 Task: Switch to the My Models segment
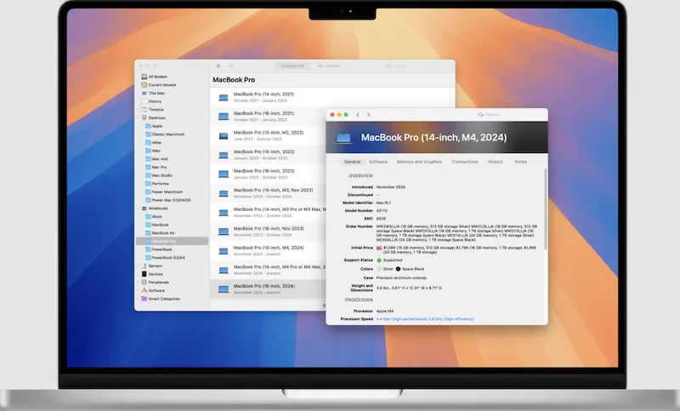(327, 66)
